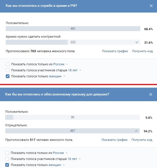Close the girls' conscription poll dialog
The height and width of the screenshot is (168, 157).
point(151,94)
